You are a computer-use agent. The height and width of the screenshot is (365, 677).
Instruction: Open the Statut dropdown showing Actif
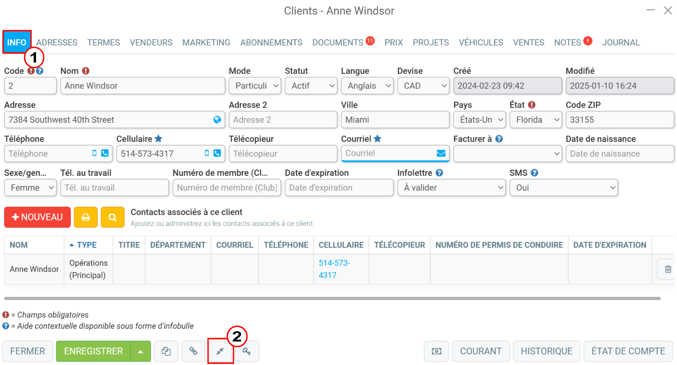pyautogui.click(x=311, y=86)
